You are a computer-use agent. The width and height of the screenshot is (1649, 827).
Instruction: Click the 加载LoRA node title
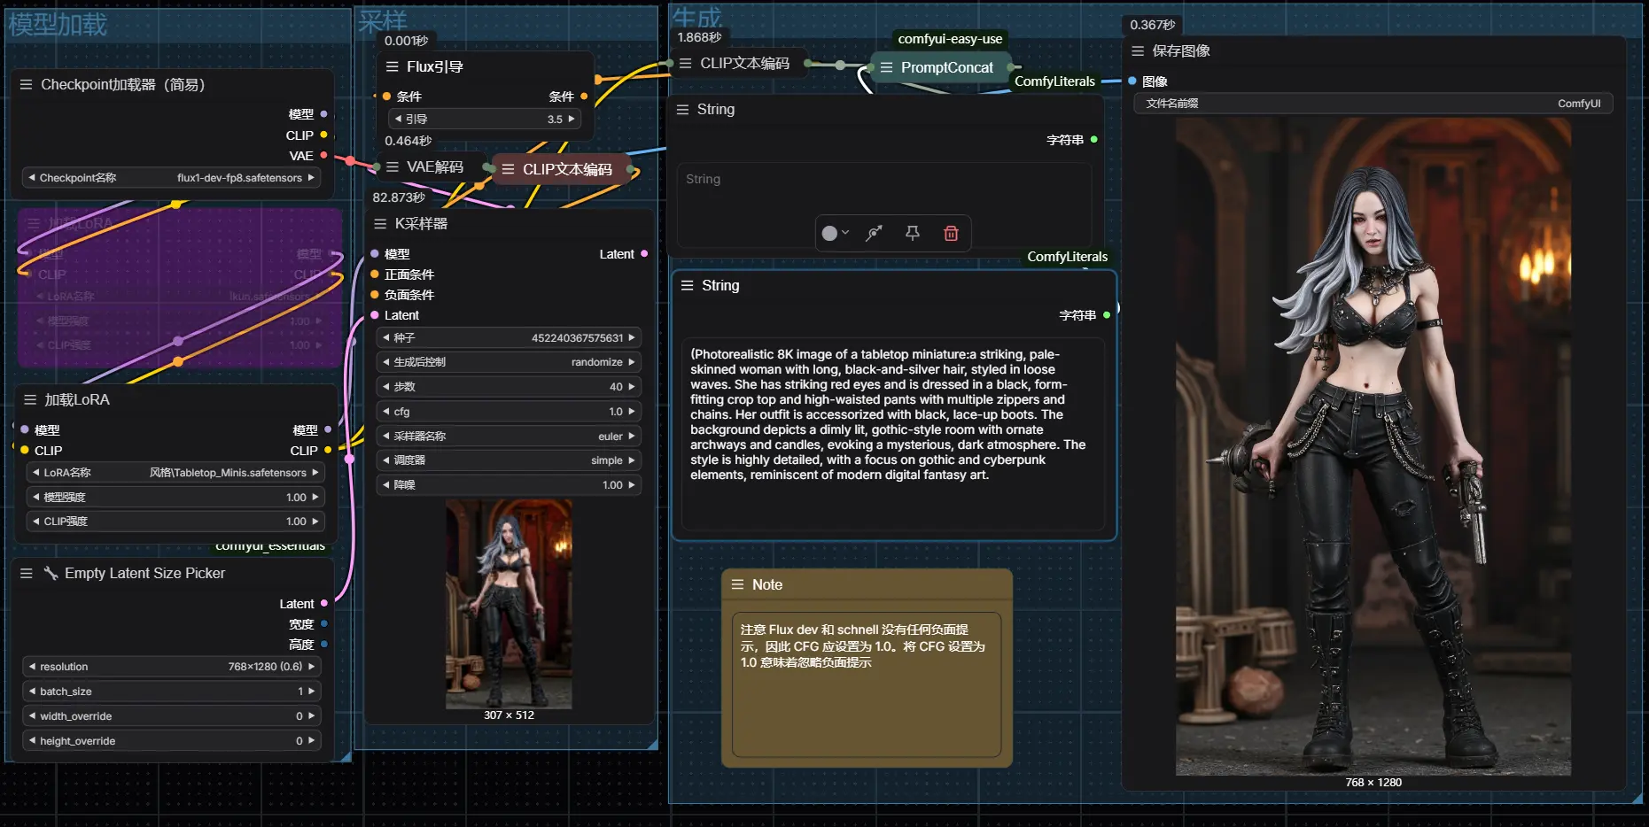tap(77, 400)
